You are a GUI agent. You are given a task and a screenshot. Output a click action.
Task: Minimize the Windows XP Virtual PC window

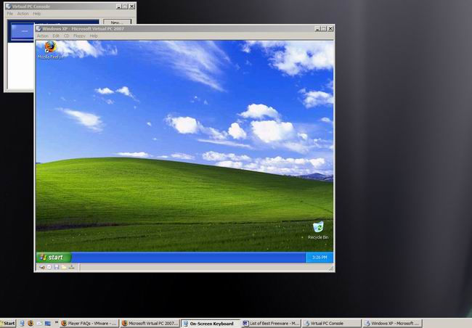coord(317,28)
